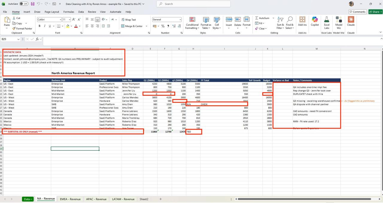This screenshot has width=383, height=203.
Task: Decrease font size with the smaller A icon
Action: [x=78, y=19]
